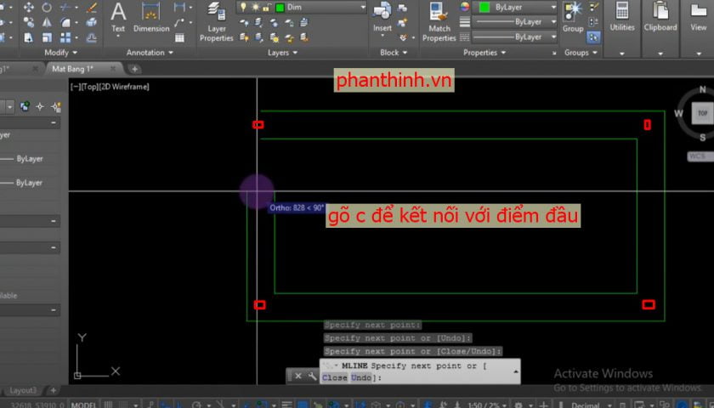Expand the Modify panel
714x408 pixels.
click(60, 53)
